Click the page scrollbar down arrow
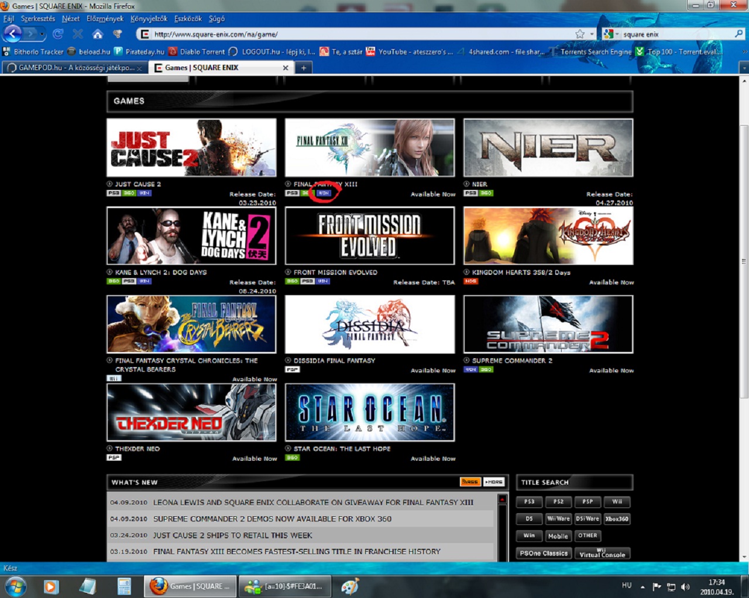The image size is (749, 598). coord(744,557)
